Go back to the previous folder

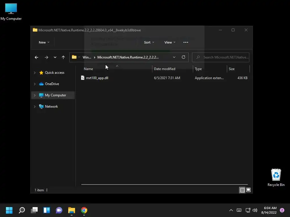pyautogui.click(x=37, y=57)
